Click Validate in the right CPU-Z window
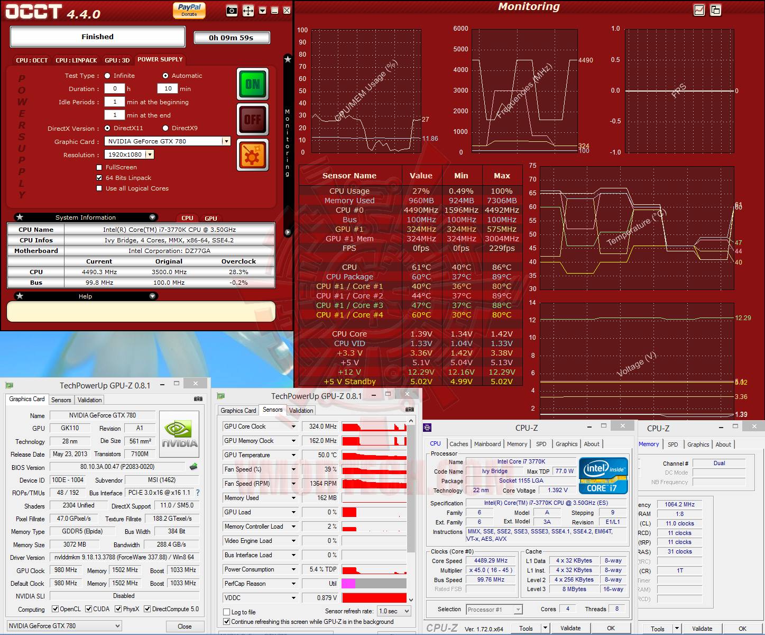Image resolution: width=765 pixels, height=635 pixels. point(702,629)
